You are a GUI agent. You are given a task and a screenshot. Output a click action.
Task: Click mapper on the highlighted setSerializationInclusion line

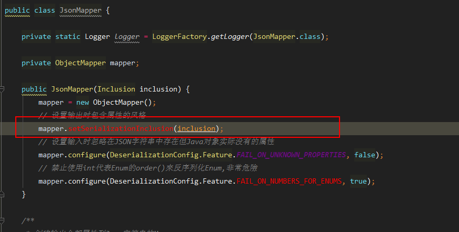coord(51,129)
